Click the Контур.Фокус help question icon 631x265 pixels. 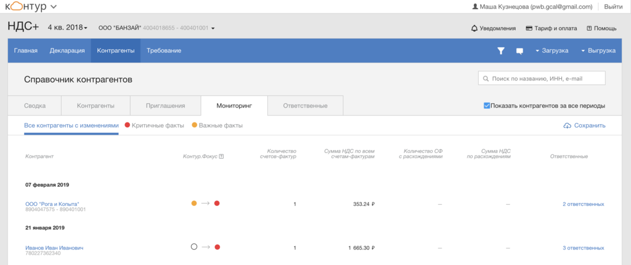click(x=221, y=157)
